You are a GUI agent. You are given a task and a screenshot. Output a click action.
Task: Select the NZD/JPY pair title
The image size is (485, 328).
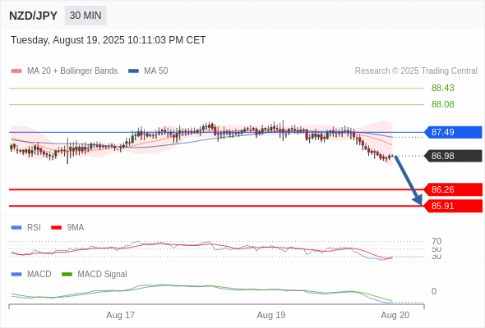click(x=33, y=16)
